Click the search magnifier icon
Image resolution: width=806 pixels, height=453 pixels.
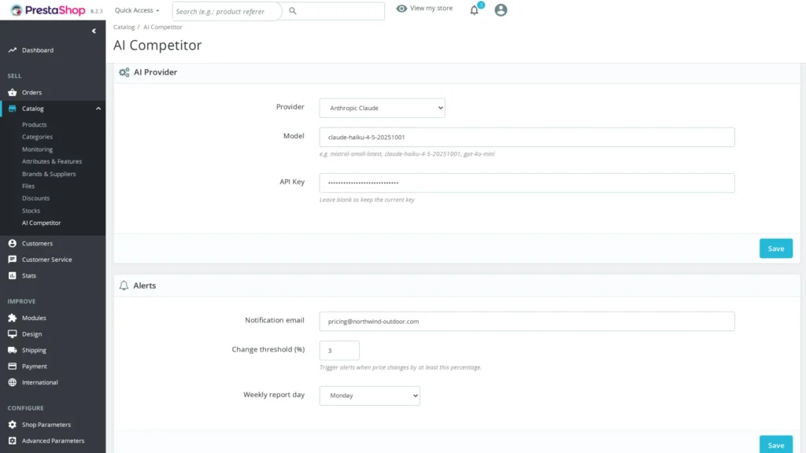[293, 11]
